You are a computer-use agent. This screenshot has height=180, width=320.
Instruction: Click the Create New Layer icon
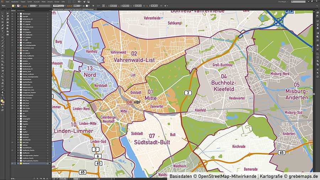coord(44,178)
